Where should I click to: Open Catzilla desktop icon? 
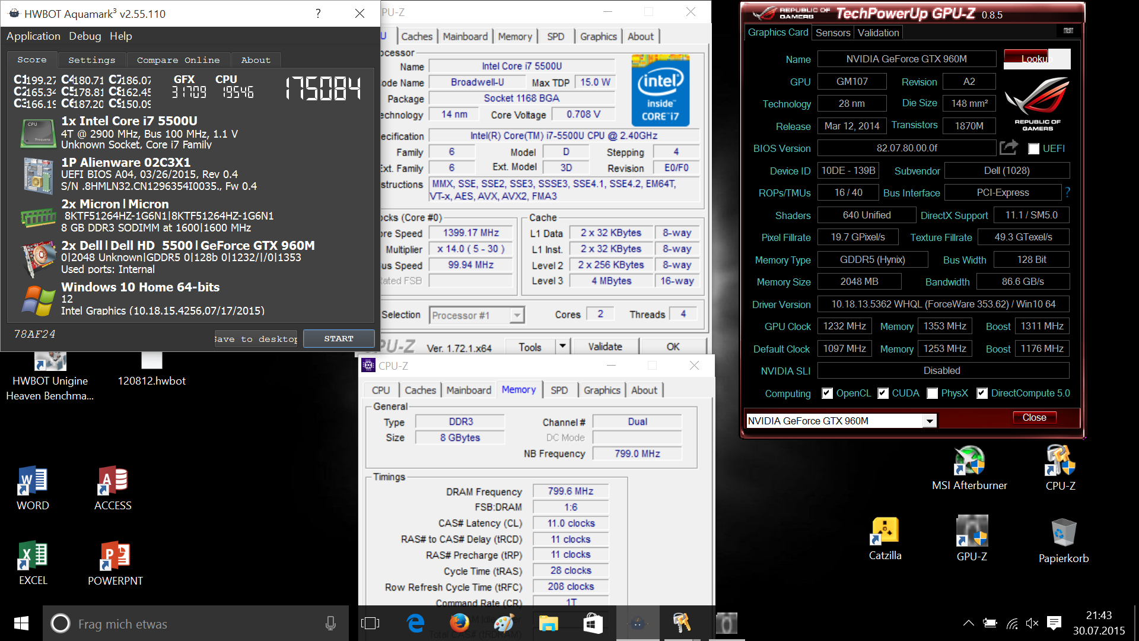tap(885, 538)
